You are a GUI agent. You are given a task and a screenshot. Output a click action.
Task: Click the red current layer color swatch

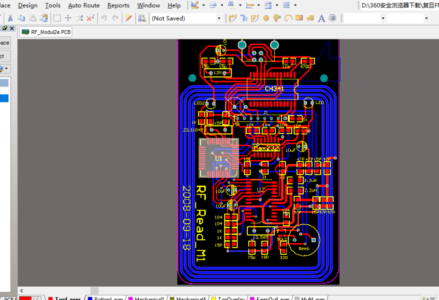click(x=25, y=298)
